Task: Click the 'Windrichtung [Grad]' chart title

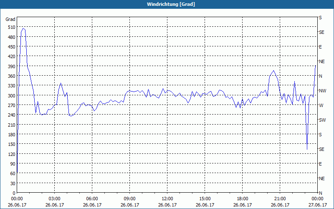Action: point(171,4)
